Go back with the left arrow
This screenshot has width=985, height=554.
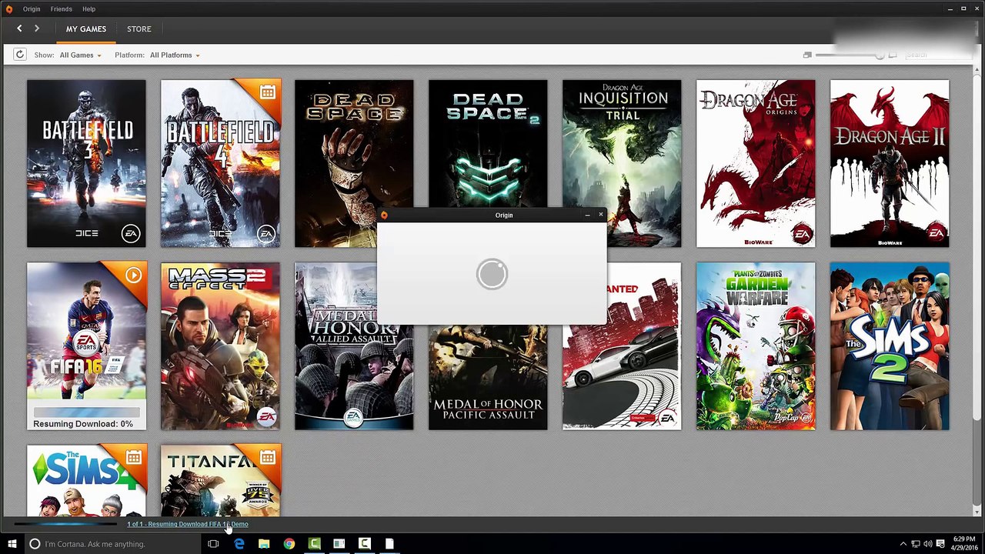click(19, 28)
